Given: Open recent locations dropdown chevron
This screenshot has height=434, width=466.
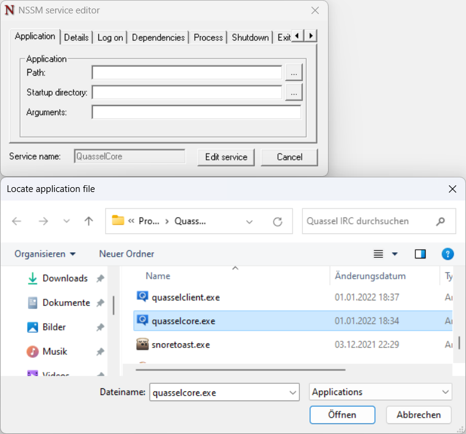Looking at the screenshot, I should tap(67, 221).
